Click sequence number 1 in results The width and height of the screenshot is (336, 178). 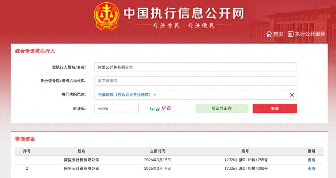tap(27, 160)
